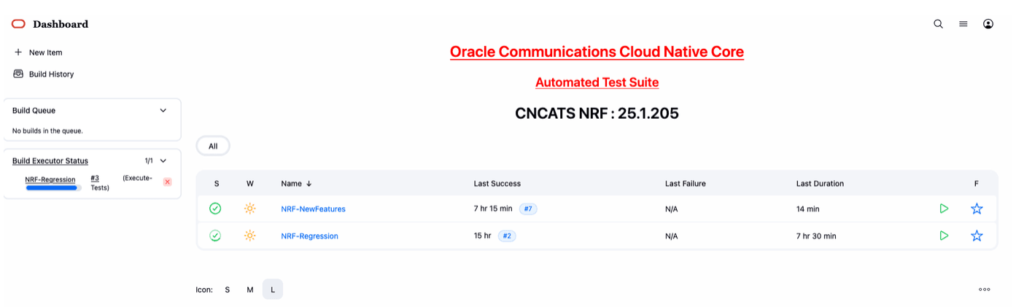Open the NRF-NewFeatures job link
This screenshot has width=1016, height=307.
click(x=313, y=209)
